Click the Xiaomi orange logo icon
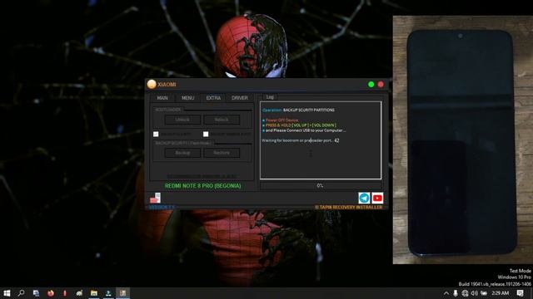Image resolution: width=533 pixels, height=299 pixels. point(152,84)
